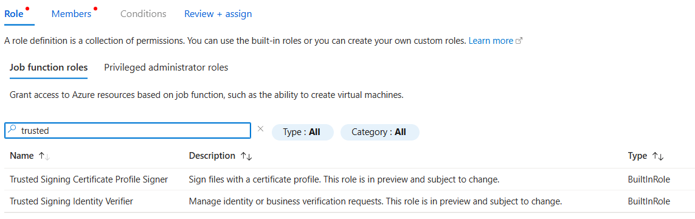
Task: Click 'Grant access to Azure resources' text
Action: coord(207,96)
